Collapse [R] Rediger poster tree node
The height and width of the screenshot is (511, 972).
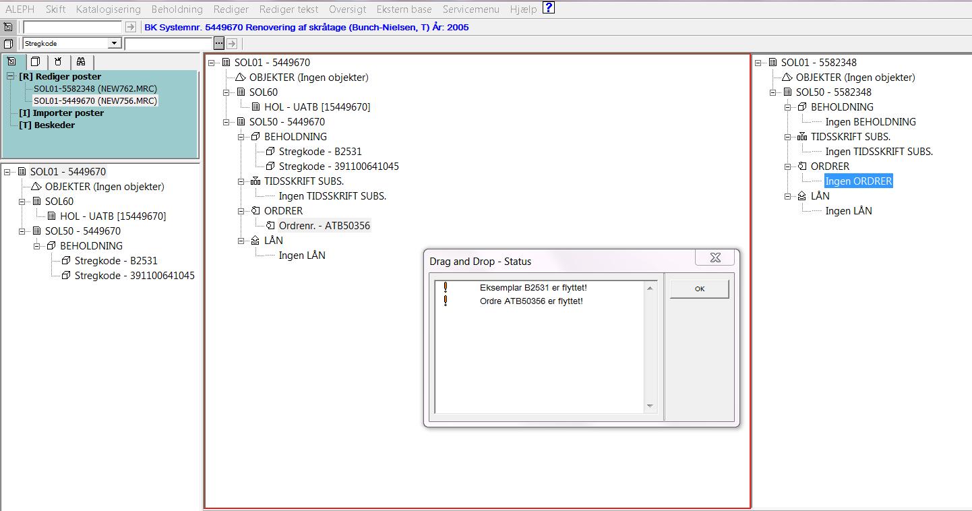click(11, 77)
